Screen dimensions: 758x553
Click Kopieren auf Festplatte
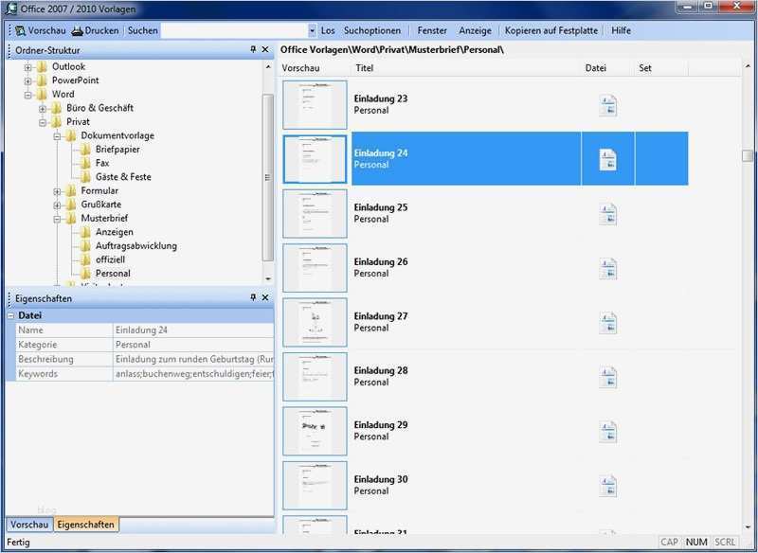pos(551,30)
